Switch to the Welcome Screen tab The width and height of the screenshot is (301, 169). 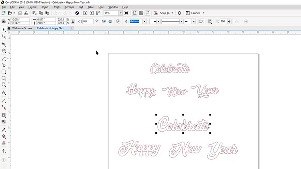coord(22,28)
